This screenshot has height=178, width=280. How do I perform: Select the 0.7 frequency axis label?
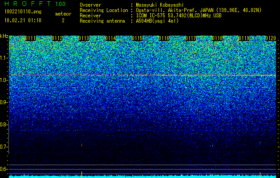[4, 147]
